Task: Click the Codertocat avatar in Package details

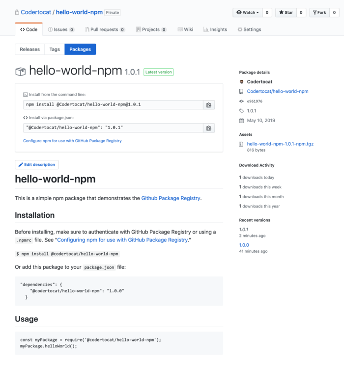Action: [x=242, y=82]
